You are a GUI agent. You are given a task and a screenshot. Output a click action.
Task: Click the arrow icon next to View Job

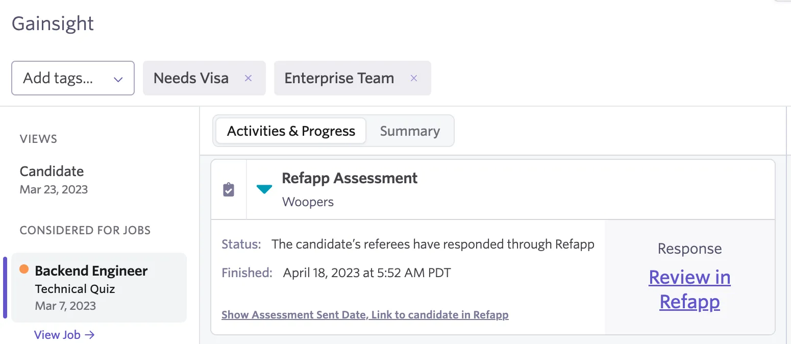tap(90, 335)
